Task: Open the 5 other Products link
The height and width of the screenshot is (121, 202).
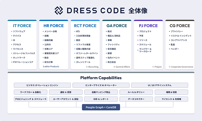Action: (x=51, y=67)
